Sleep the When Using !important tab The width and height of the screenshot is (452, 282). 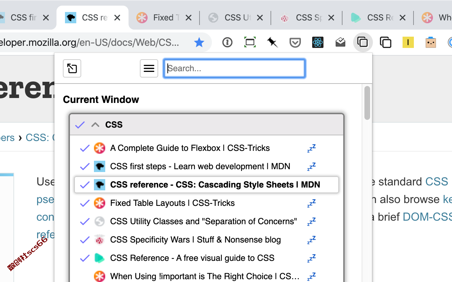311,277
